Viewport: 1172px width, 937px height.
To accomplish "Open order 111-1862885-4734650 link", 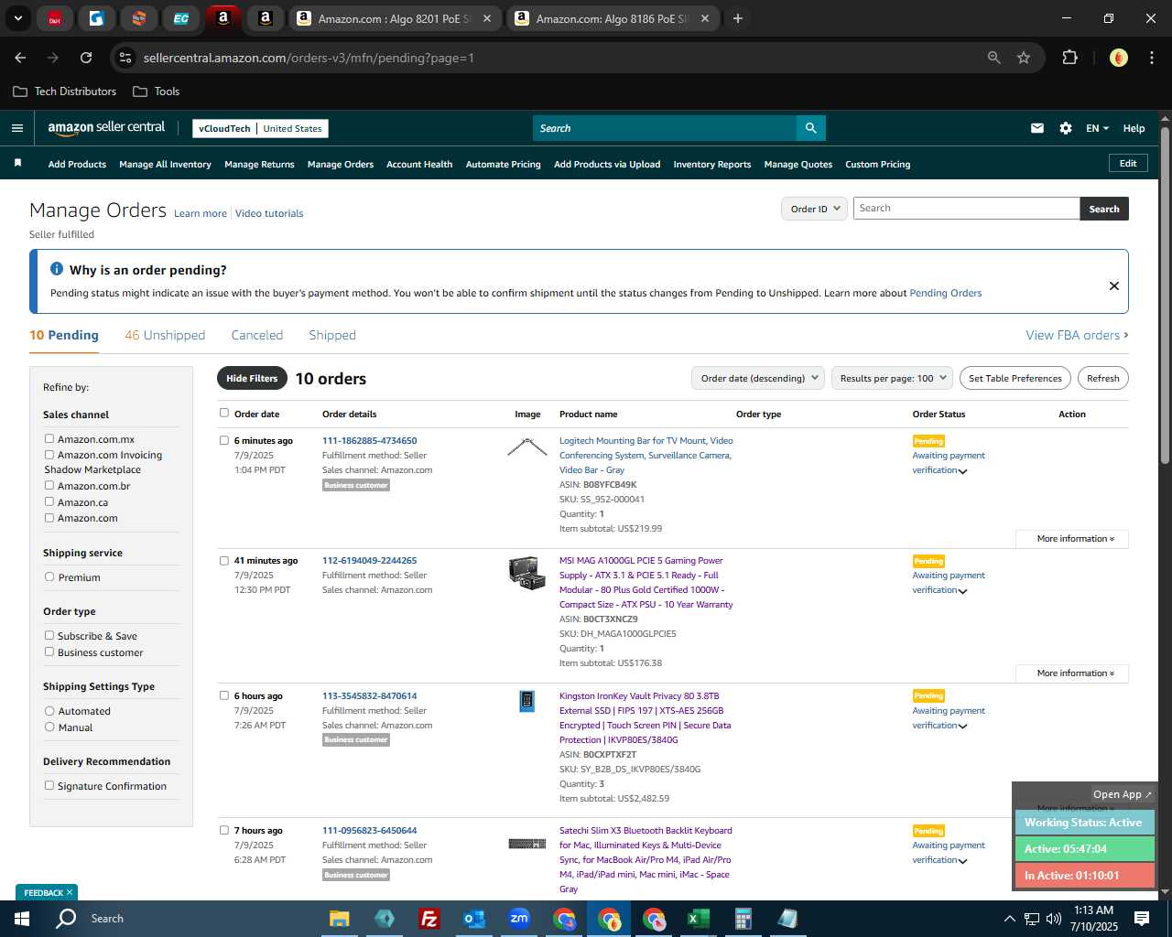I will point(369,441).
